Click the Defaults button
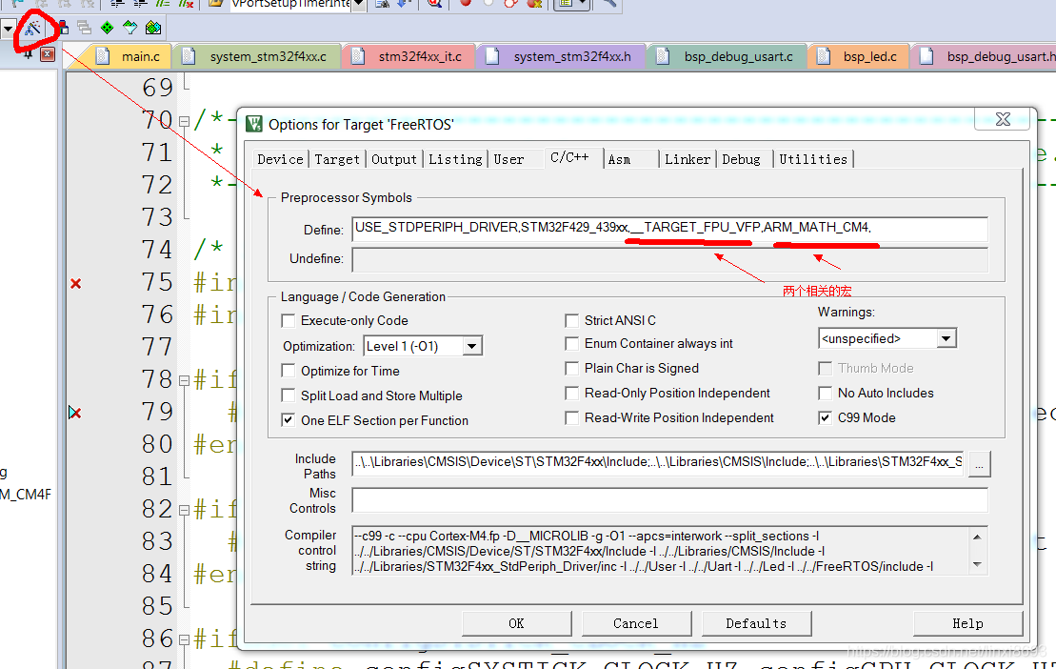 (756, 623)
